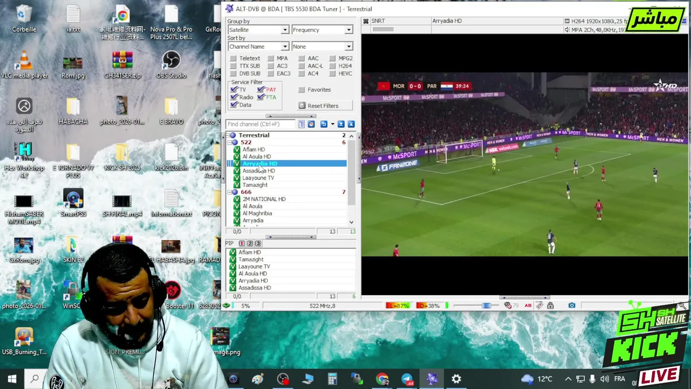Viewport: 691px width, 389px height.
Task: Switch to PIP tab 2
Action: 250,244
